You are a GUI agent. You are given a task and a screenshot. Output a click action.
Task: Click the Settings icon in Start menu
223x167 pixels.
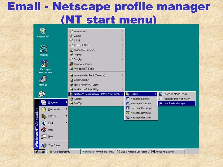pyautogui.click(x=44, y=116)
